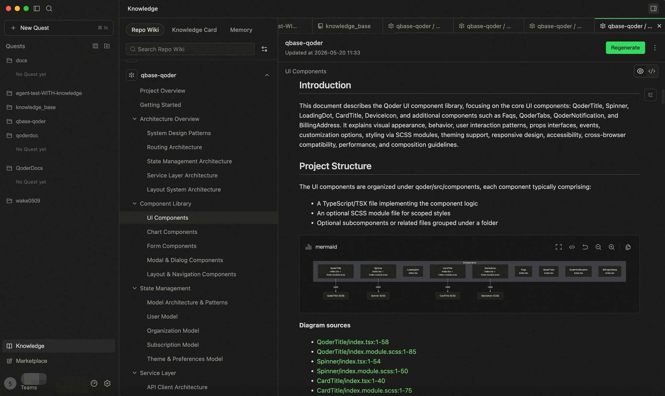Click the user avatar labeled 5
Screen dimensions: 665x396
click(x=10, y=384)
